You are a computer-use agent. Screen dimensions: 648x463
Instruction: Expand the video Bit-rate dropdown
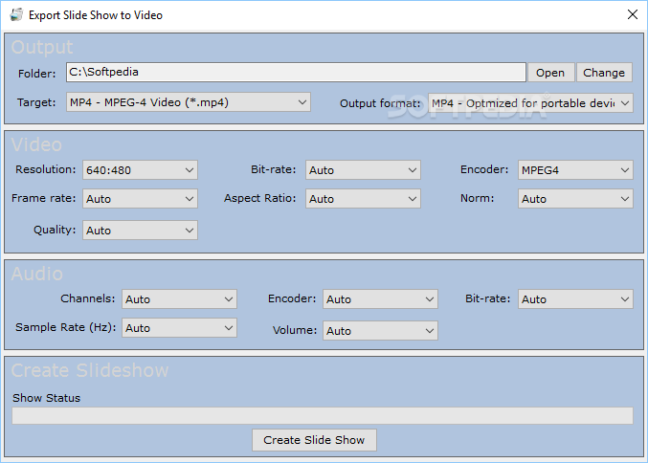click(x=363, y=169)
